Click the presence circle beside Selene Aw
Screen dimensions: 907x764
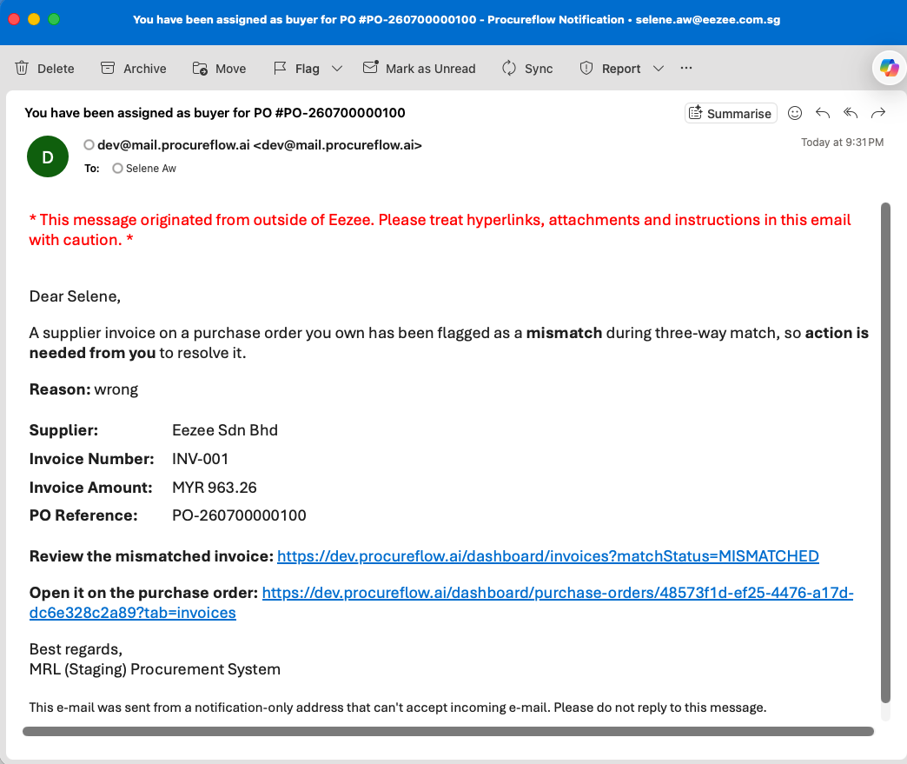click(117, 169)
